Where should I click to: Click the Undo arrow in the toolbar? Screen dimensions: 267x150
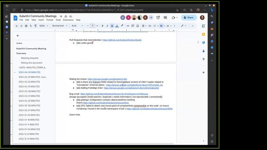[x=17, y=26]
